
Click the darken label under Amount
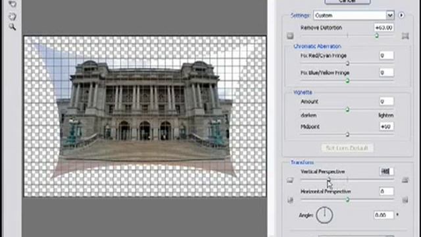click(x=309, y=115)
